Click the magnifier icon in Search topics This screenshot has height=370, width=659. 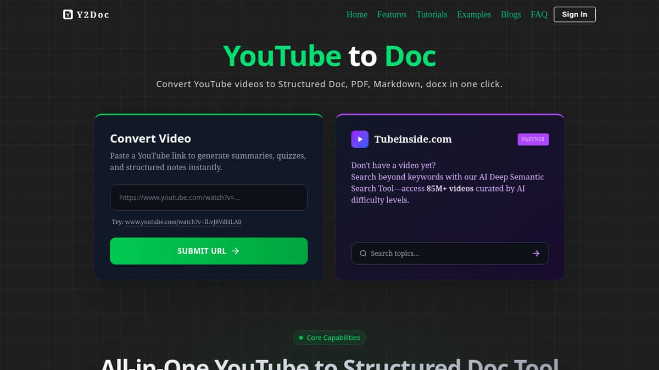point(363,254)
